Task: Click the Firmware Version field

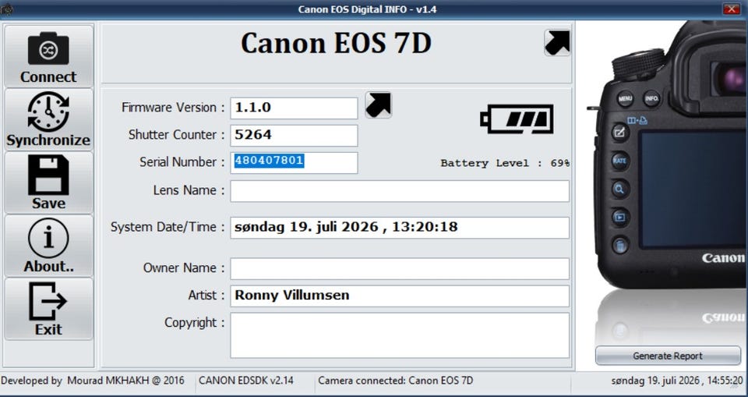Action: tap(294, 108)
